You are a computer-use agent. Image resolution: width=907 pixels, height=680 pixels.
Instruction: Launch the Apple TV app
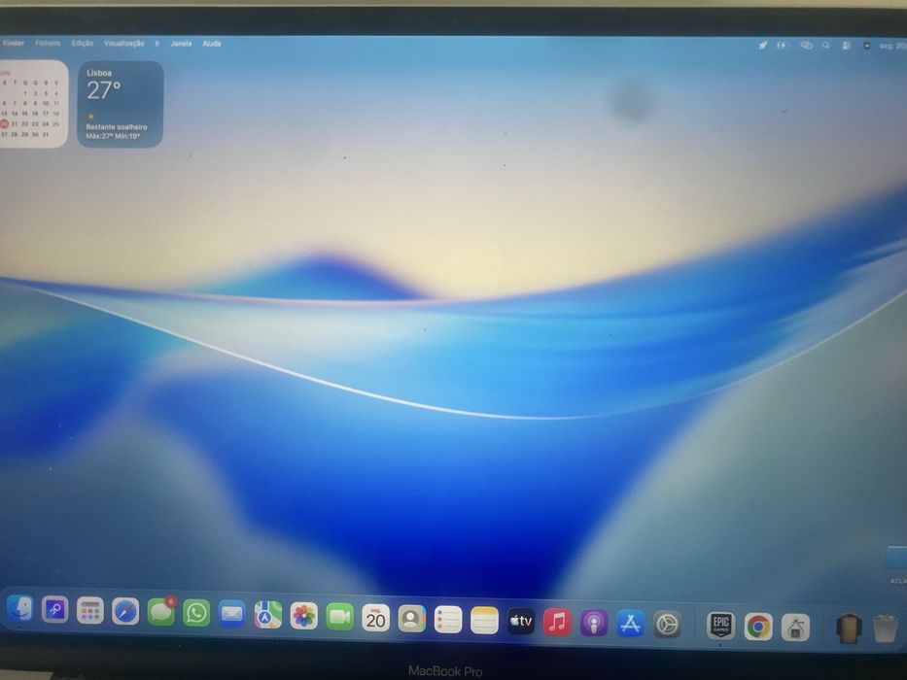(521, 621)
